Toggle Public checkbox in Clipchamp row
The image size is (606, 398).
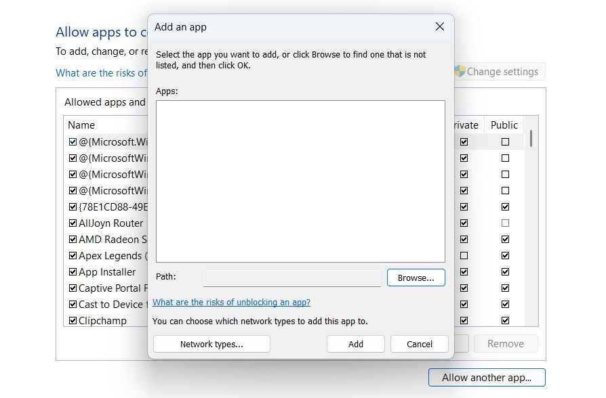[x=505, y=320]
